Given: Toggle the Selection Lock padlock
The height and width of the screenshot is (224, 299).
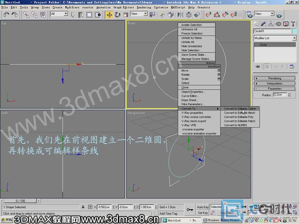Looking at the screenshot, I should [83, 207].
